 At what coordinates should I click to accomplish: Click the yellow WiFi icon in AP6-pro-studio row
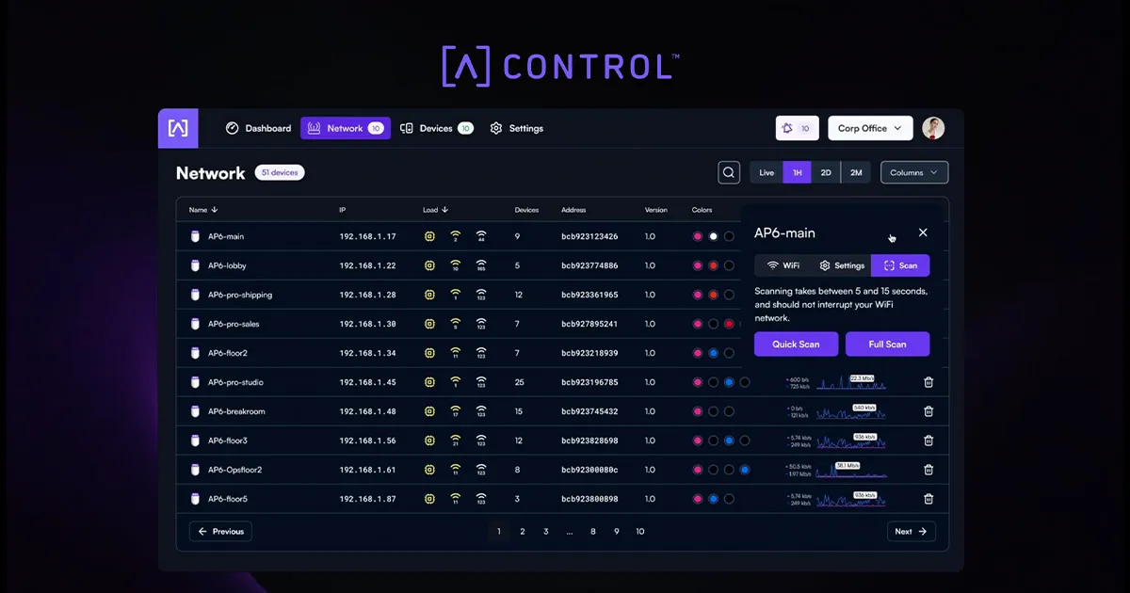point(455,382)
